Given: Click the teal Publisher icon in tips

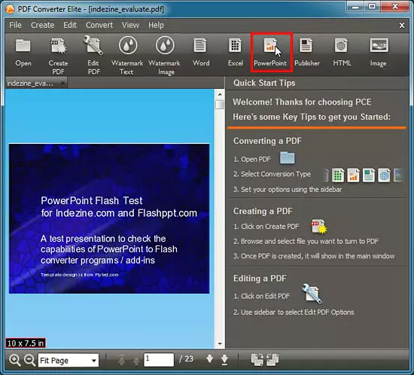Looking at the screenshot, I should coord(369,175).
